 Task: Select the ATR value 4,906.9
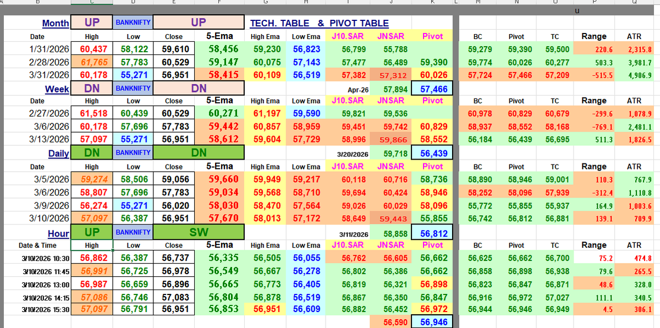pos(634,75)
